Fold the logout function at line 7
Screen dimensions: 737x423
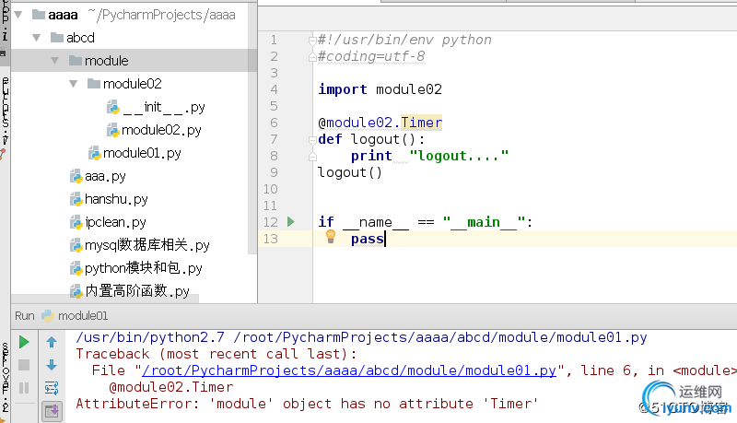(312, 139)
